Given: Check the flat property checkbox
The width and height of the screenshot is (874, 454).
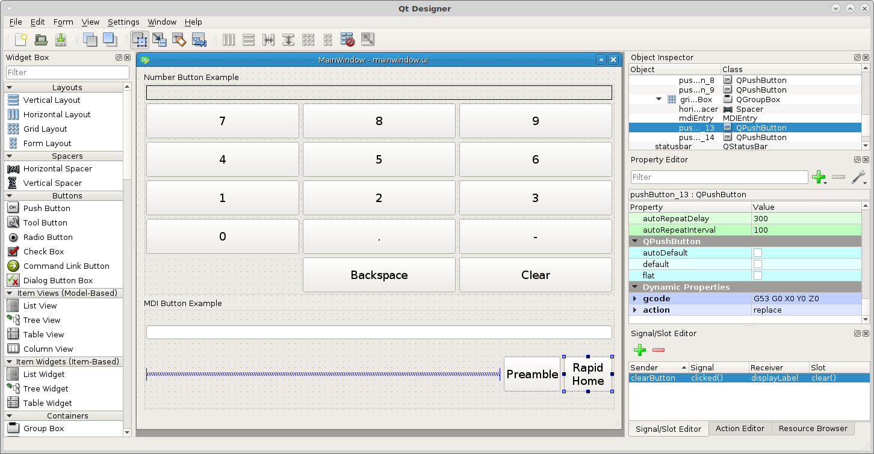Looking at the screenshot, I should pos(758,275).
